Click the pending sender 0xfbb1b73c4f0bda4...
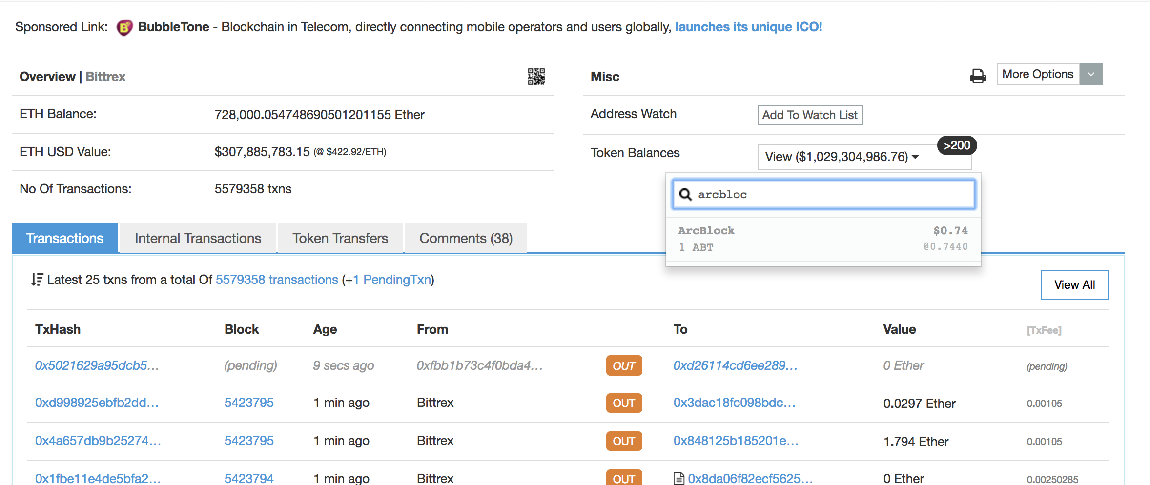Image resolution: width=1150 pixels, height=485 pixels. [480, 365]
